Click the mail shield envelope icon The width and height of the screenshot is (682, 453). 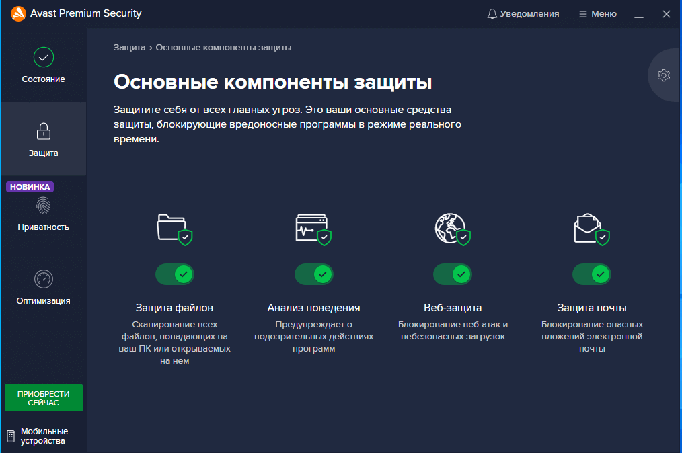pos(591,230)
